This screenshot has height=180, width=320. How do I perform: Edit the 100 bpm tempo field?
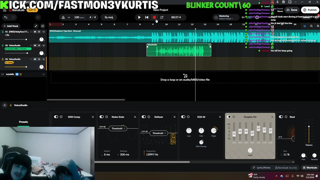tap(79, 17)
